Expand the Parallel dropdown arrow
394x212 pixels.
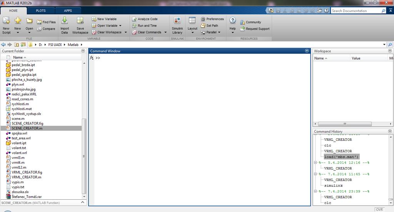[219, 32]
